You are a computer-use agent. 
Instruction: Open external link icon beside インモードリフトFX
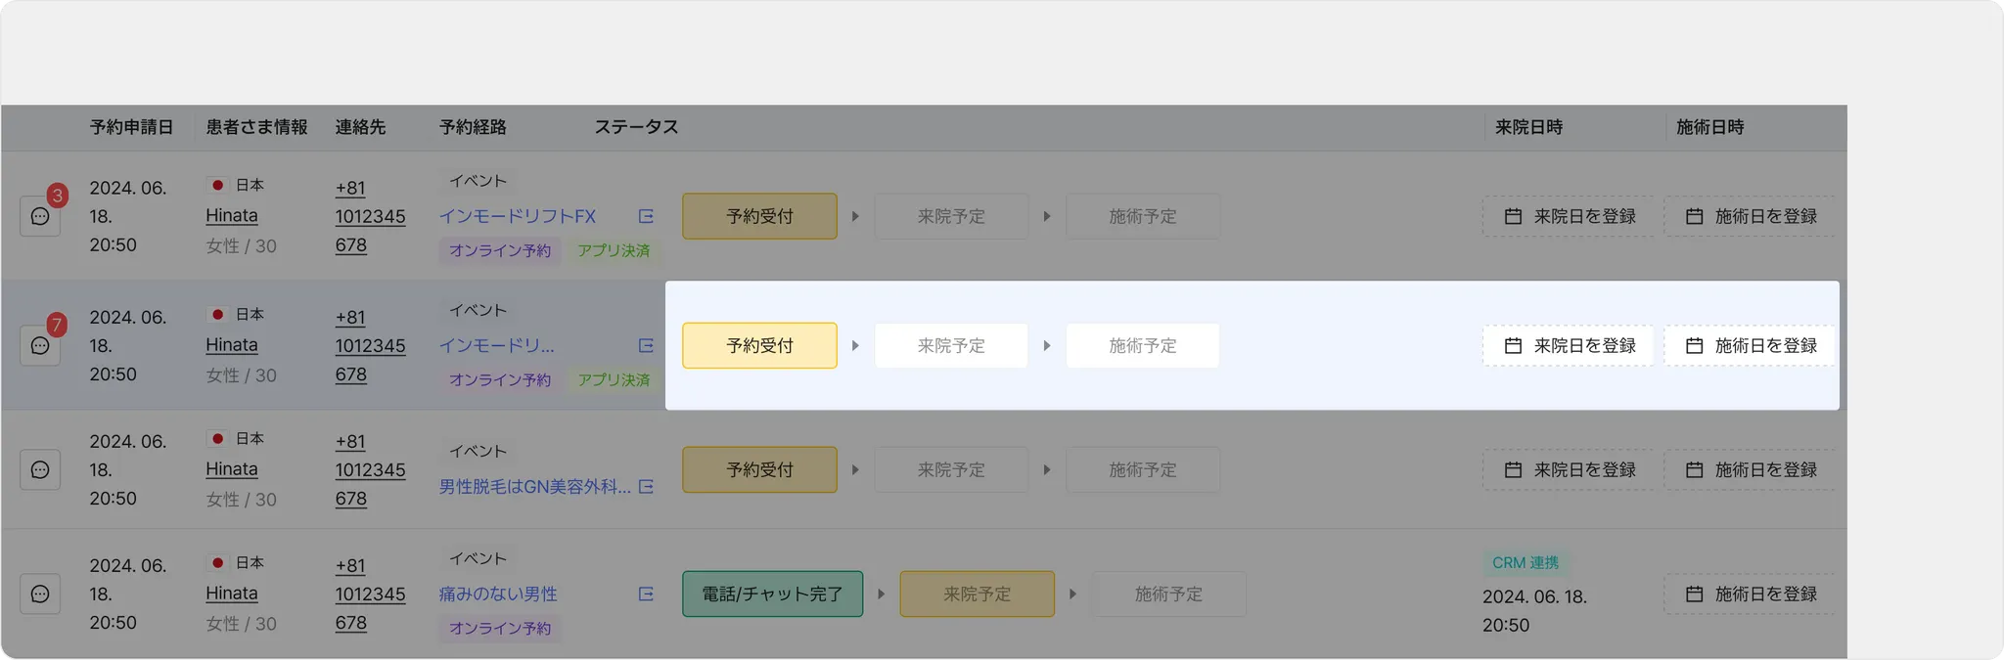646,216
